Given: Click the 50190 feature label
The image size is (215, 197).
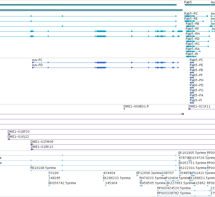Looking at the screenshot, I should click(x=54, y=173).
